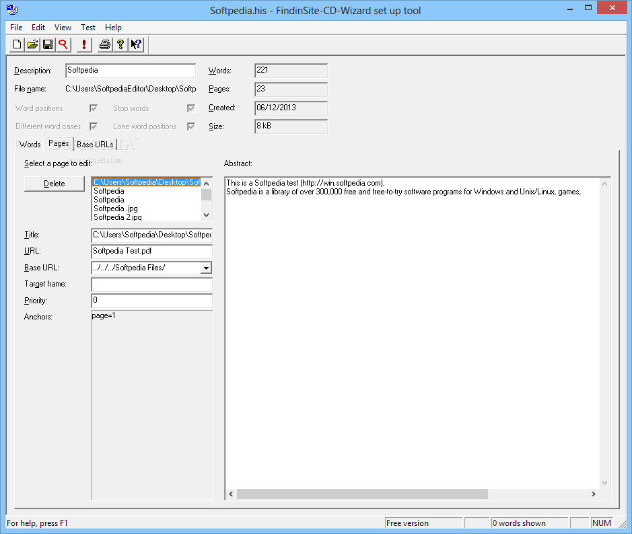Click the red exclamation mark toolbar icon
This screenshot has width=632, height=534.
coord(84,44)
